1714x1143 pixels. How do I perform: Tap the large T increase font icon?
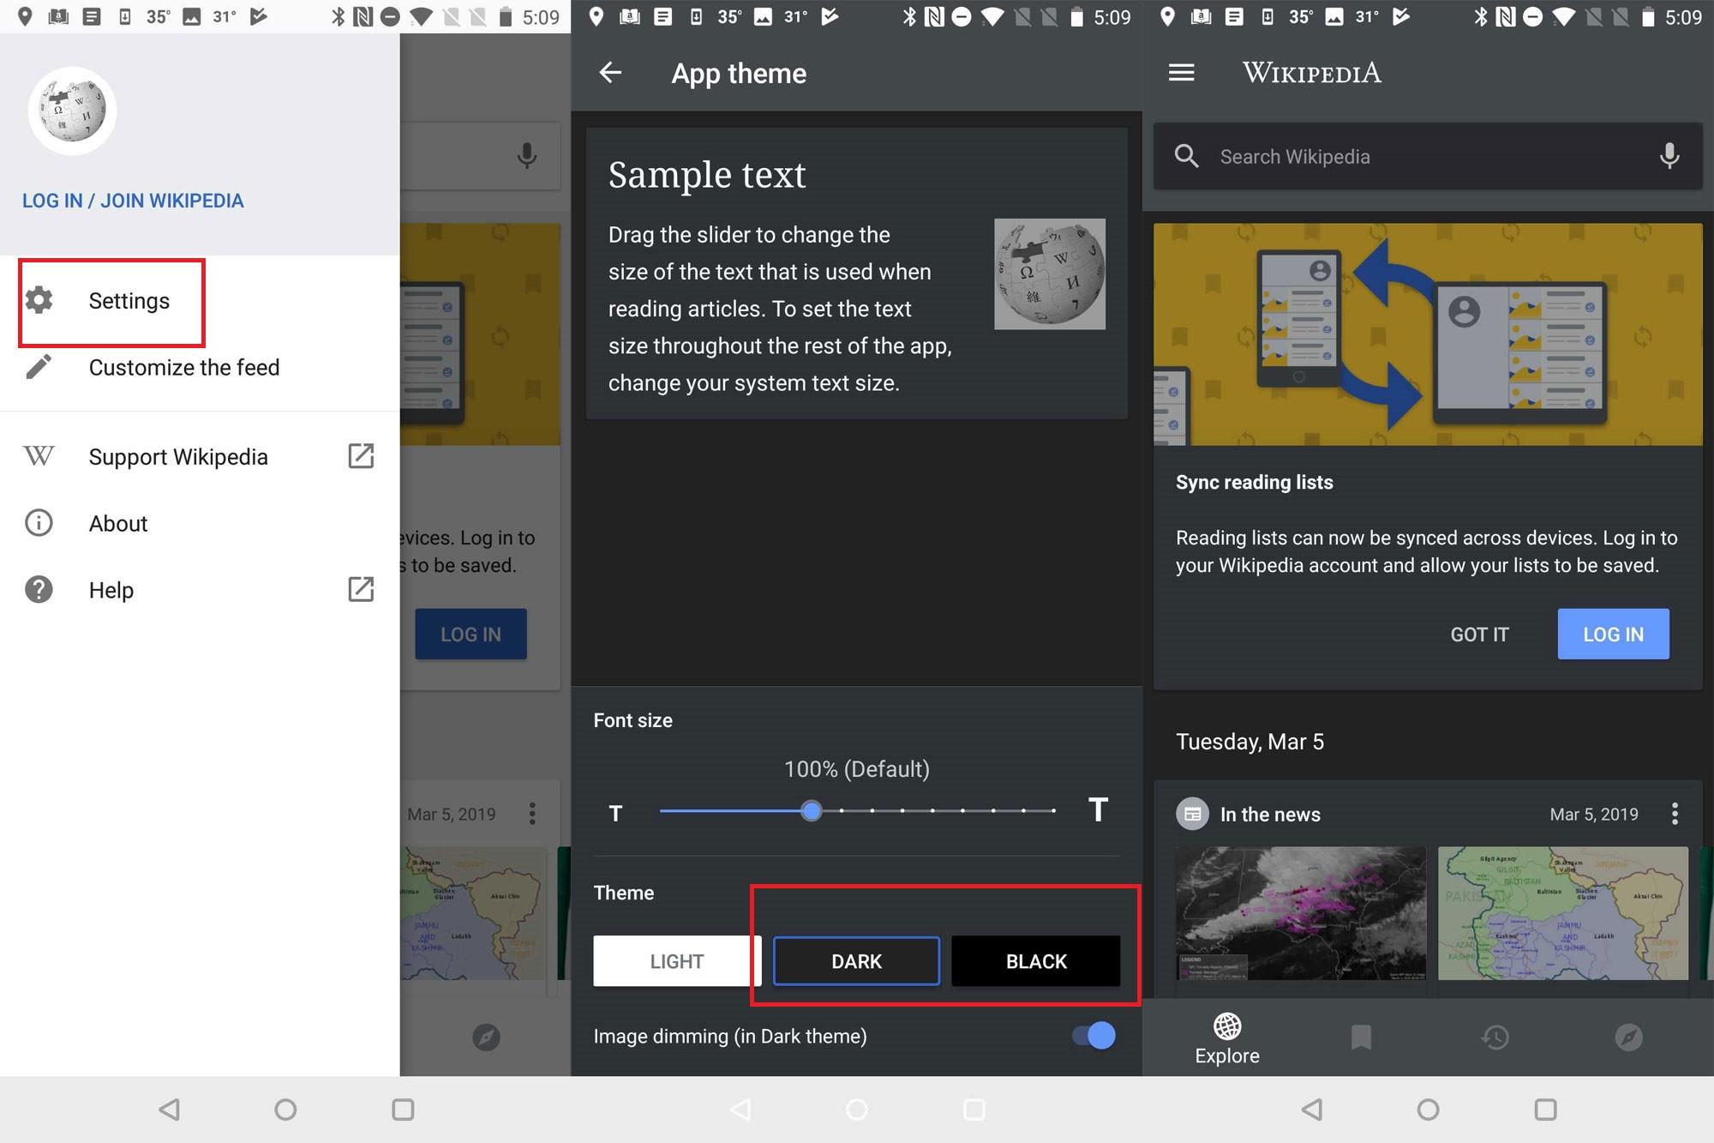(1098, 809)
